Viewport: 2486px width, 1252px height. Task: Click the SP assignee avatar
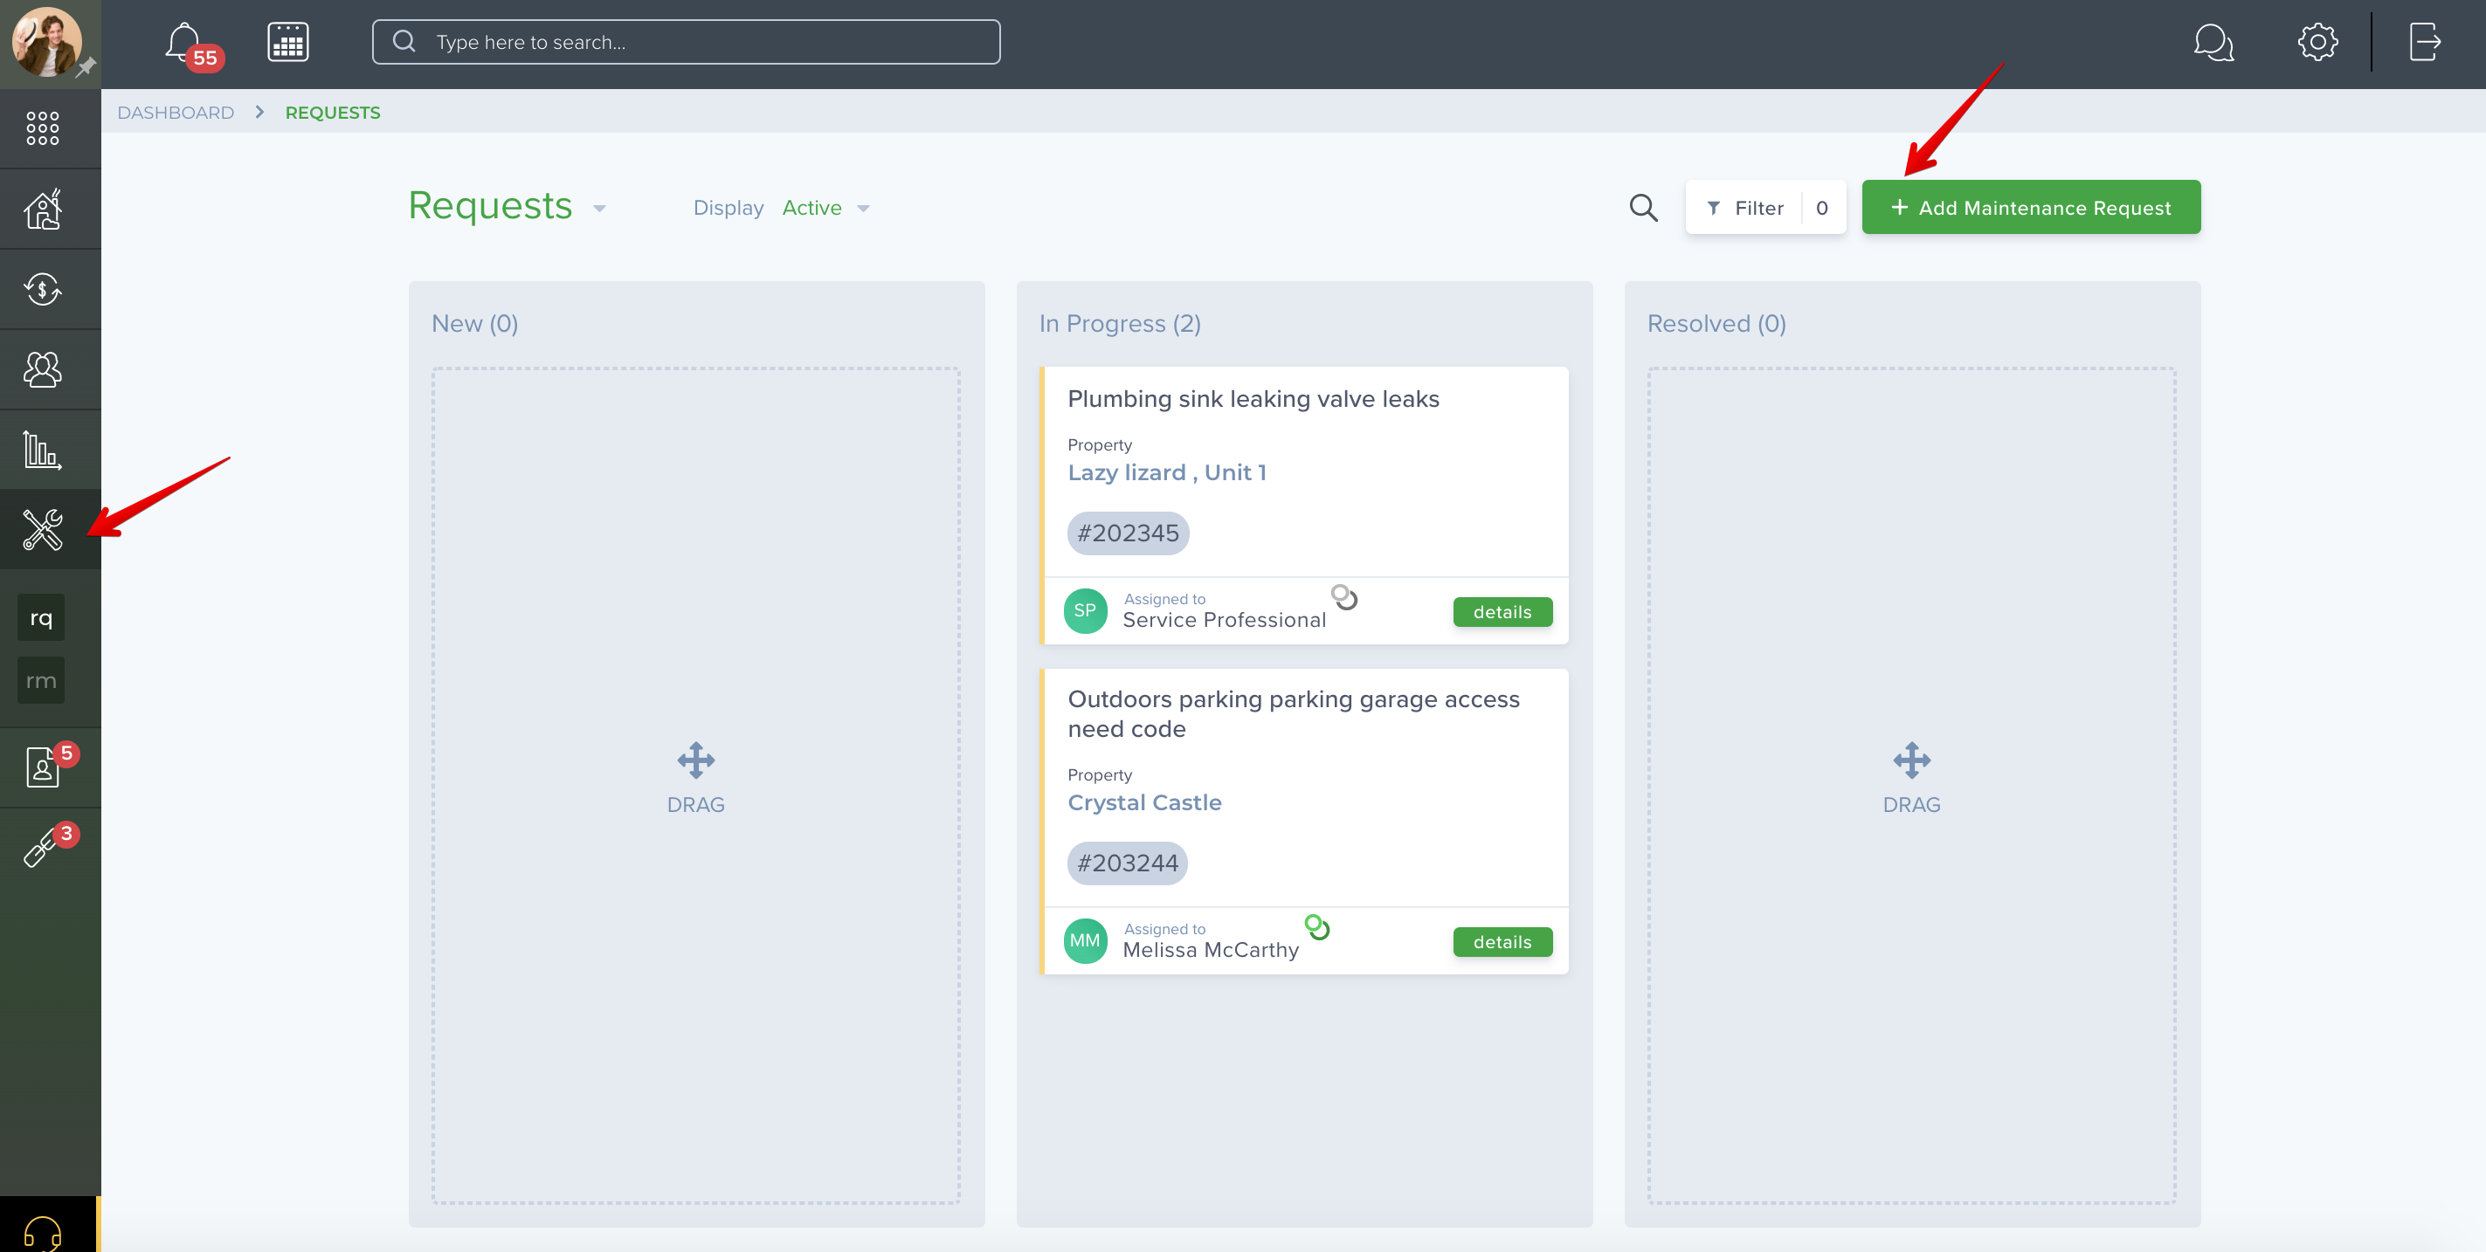coord(1085,610)
